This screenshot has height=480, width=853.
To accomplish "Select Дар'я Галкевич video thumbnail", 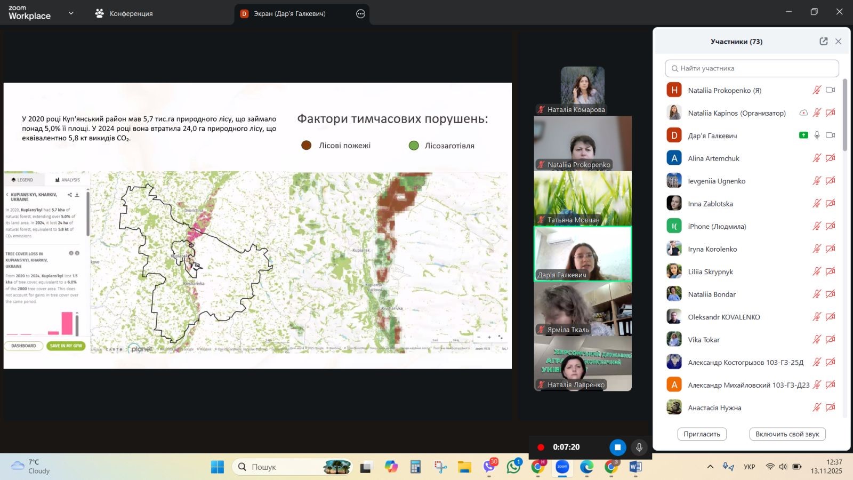I will 583,253.
